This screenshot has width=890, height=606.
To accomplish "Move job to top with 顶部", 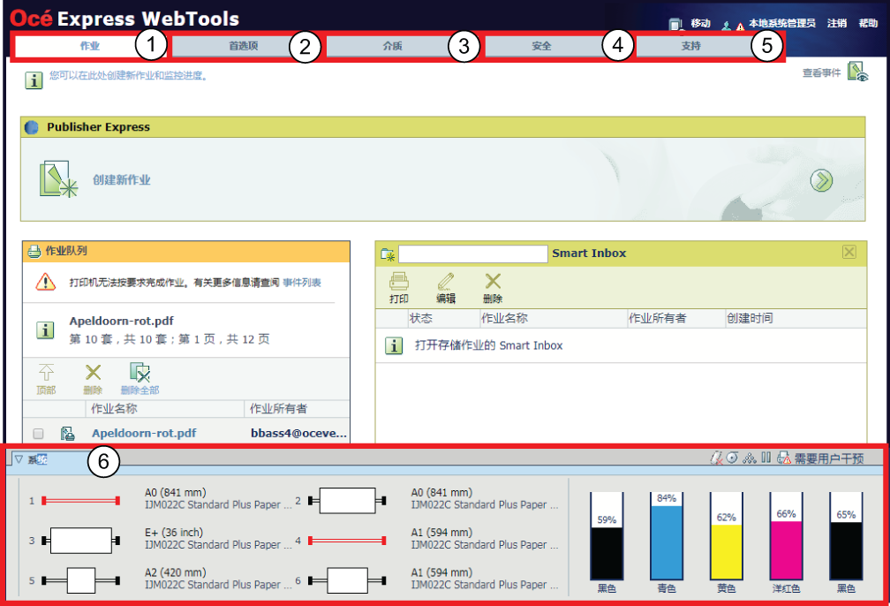I will [46, 379].
